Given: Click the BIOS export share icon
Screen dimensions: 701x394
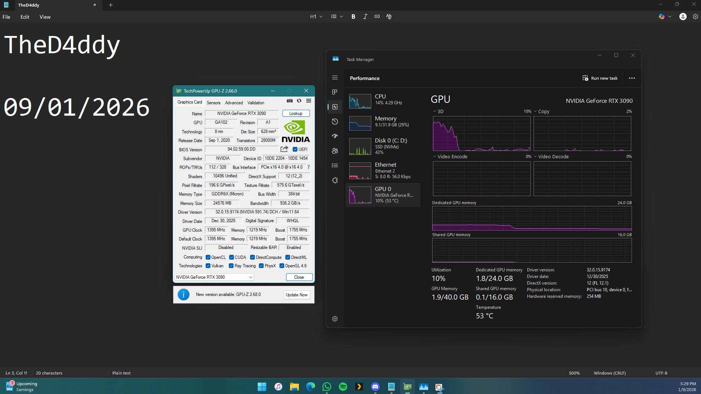Looking at the screenshot, I should [284, 149].
